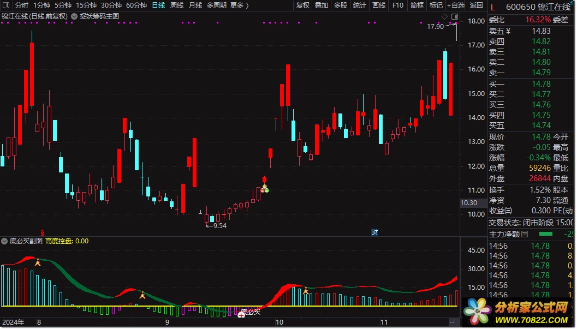Screen dimensions: 577x329
Task: Click the 卖五 14.83 ask row
Action: click(520, 31)
